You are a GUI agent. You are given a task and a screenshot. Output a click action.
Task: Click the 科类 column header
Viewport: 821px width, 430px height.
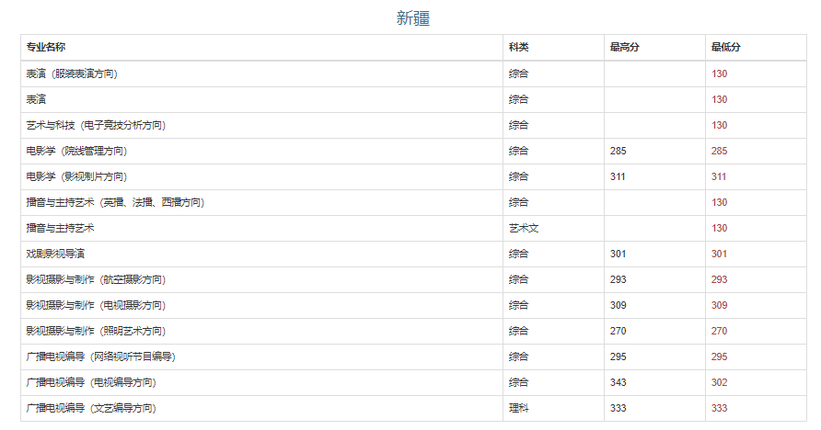point(518,47)
